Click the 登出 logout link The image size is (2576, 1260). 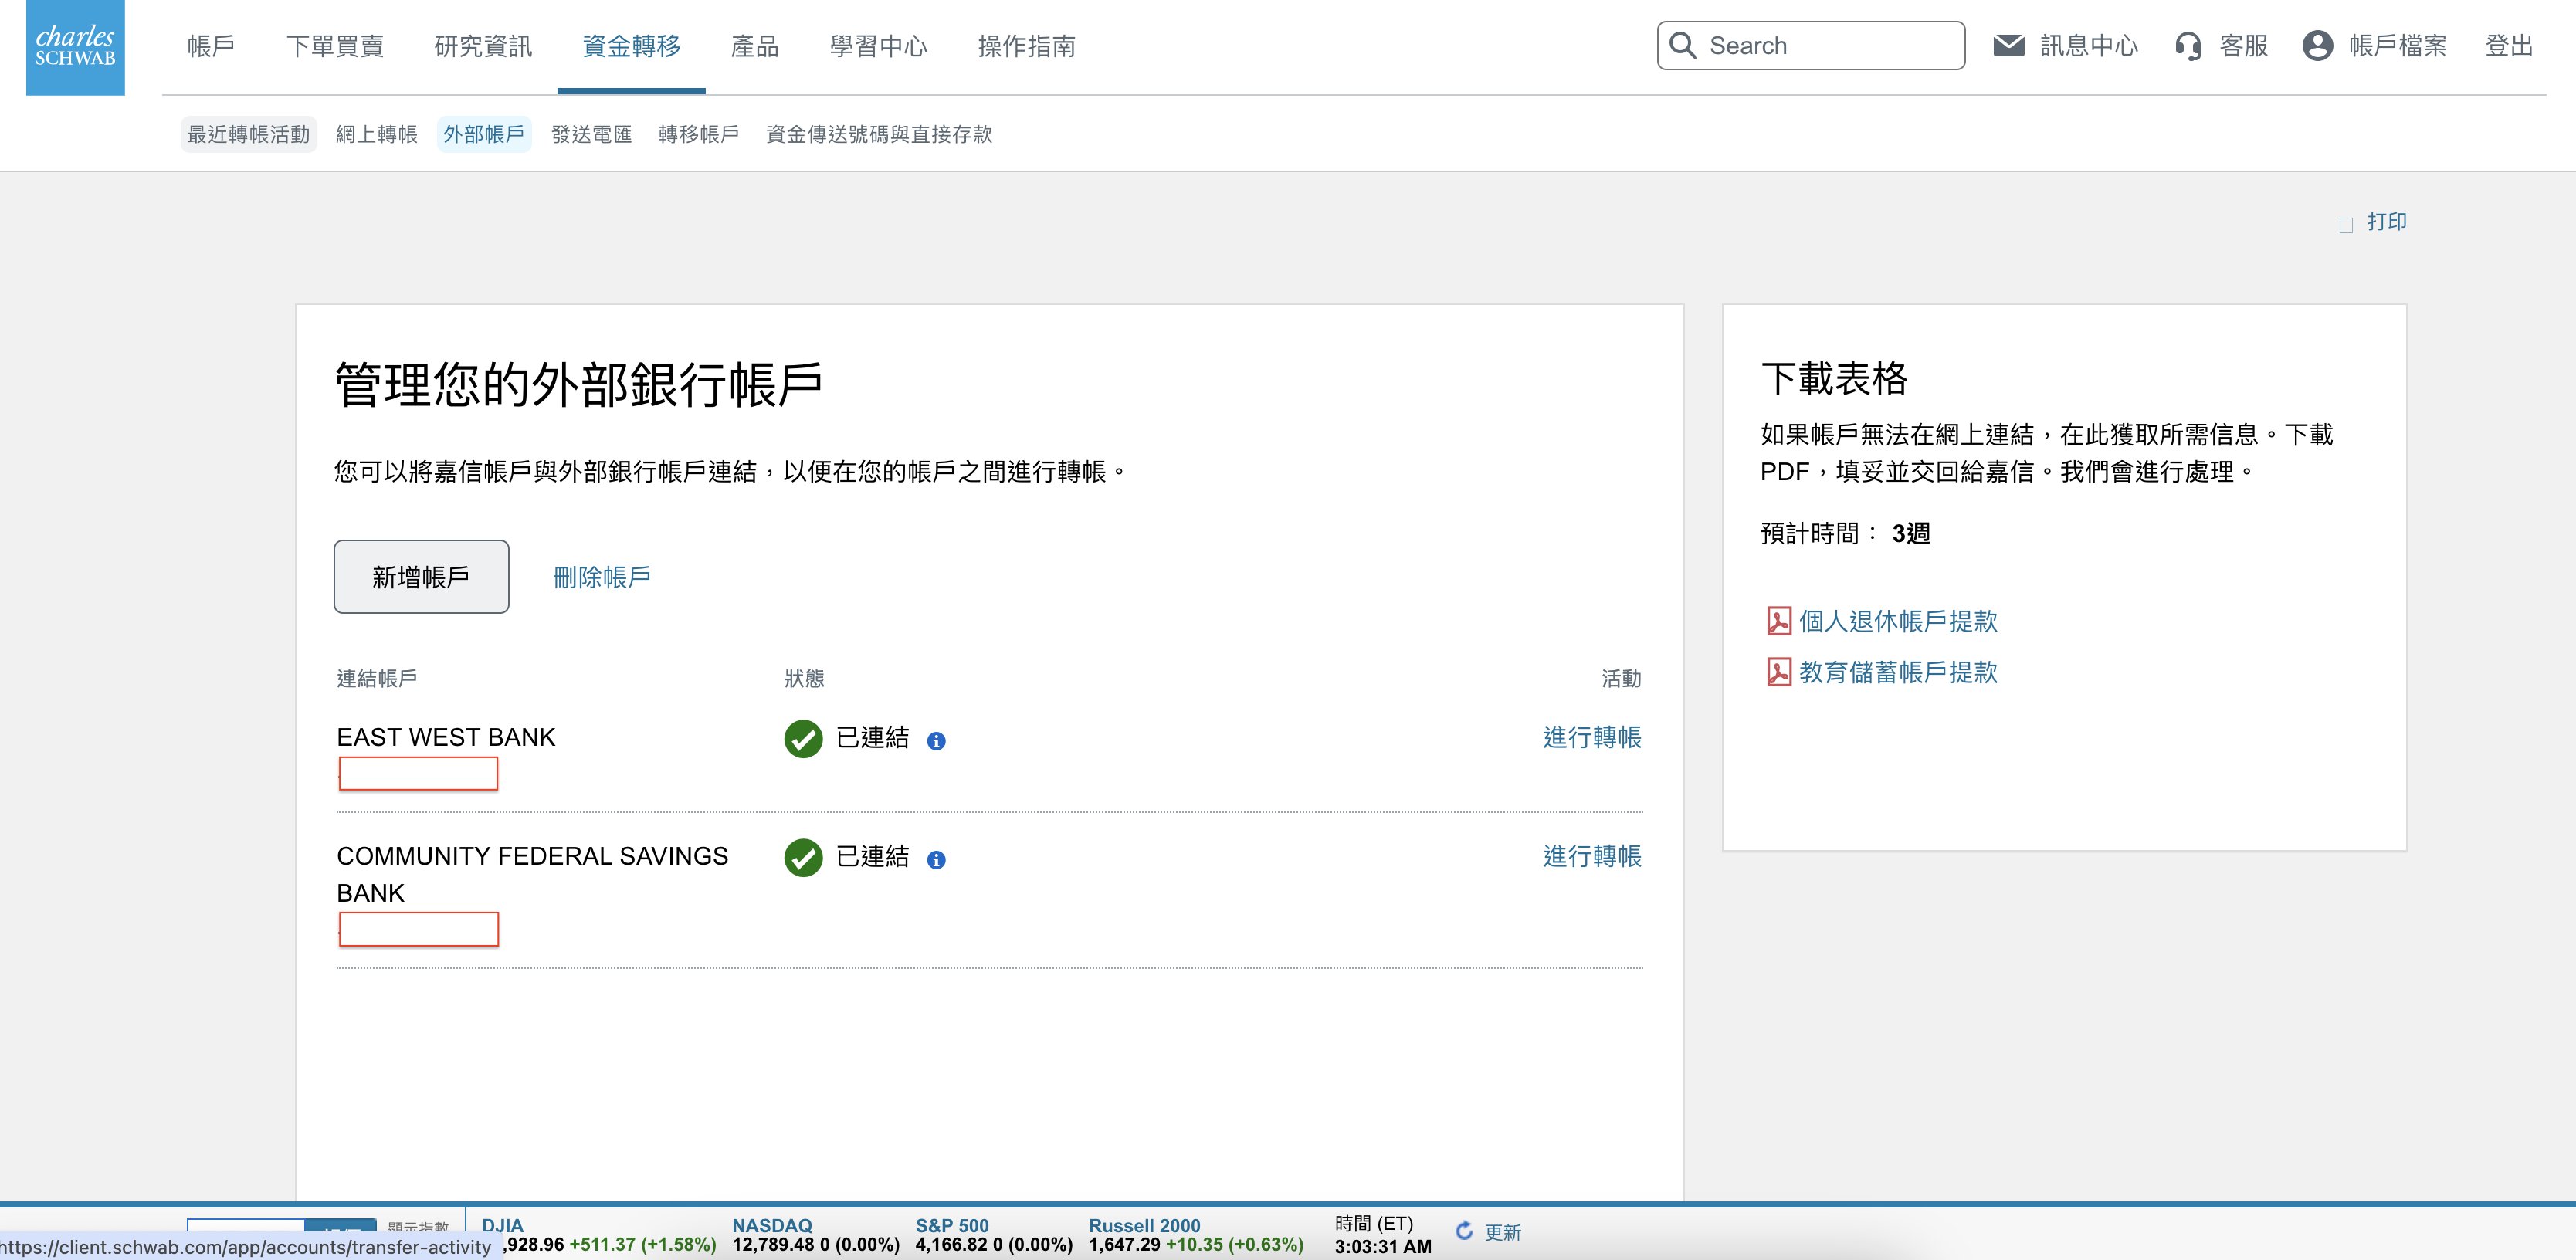[2508, 46]
